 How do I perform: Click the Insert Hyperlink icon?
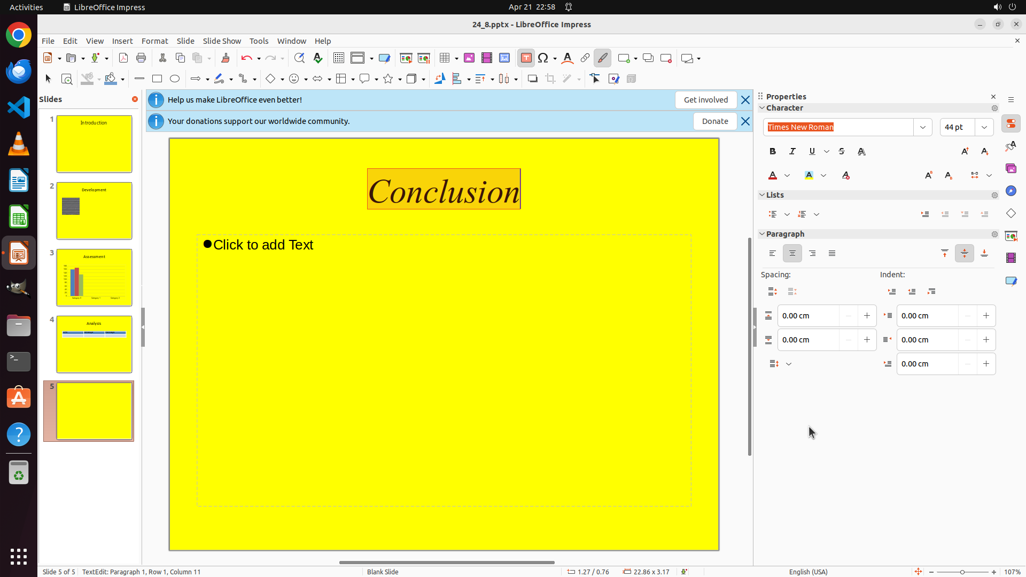point(585,58)
